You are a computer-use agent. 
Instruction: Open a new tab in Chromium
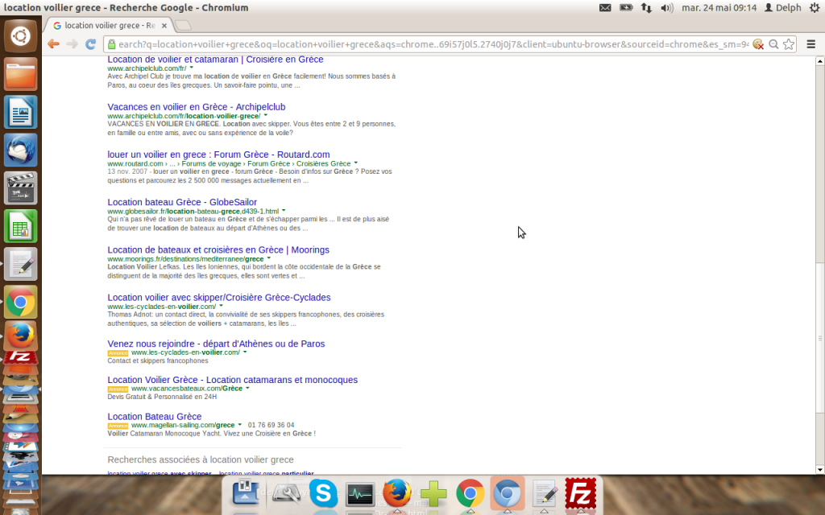point(183,25)
